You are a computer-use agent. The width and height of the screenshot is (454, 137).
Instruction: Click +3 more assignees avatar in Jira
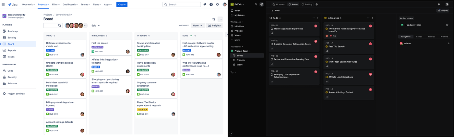pos(85,26)
